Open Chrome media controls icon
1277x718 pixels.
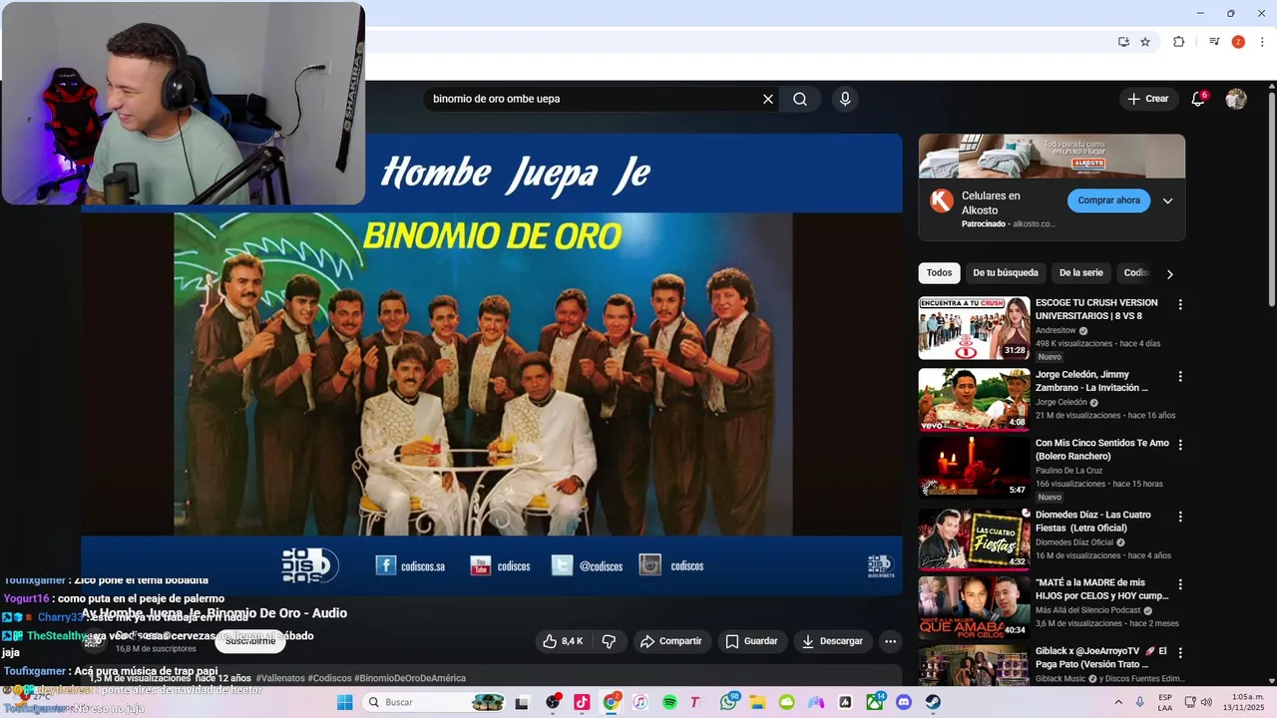pos(1214,42)
